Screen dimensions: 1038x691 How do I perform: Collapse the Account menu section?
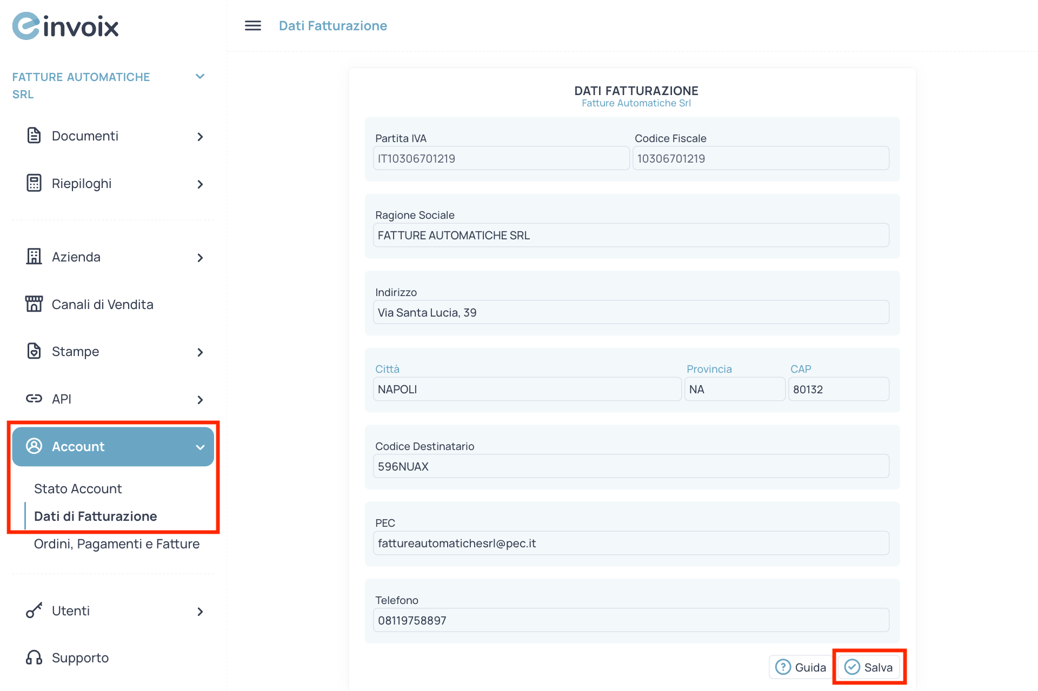(x=200, y=447)
